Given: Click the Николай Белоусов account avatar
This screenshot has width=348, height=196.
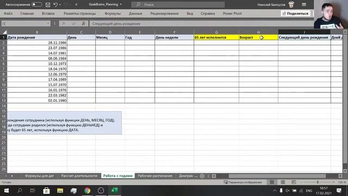Looking at the screenshot, I should tap(291, 4).
